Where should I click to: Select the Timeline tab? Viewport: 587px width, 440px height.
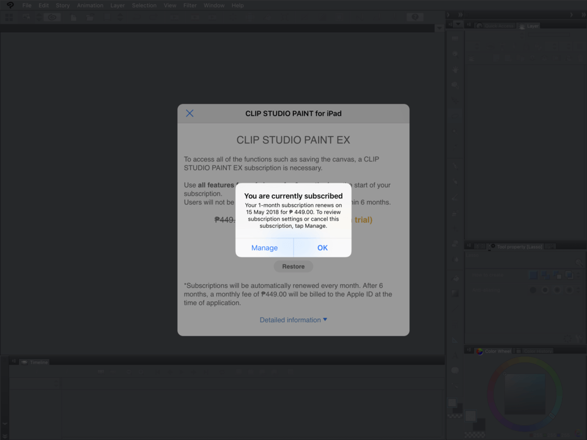[34, 362]
